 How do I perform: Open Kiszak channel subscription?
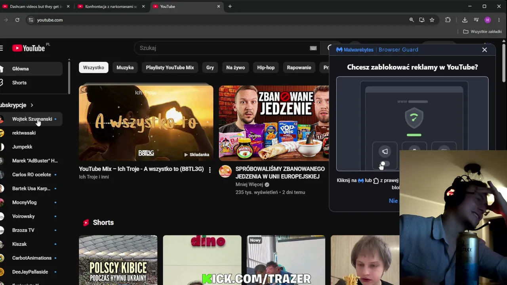[31, 244]
